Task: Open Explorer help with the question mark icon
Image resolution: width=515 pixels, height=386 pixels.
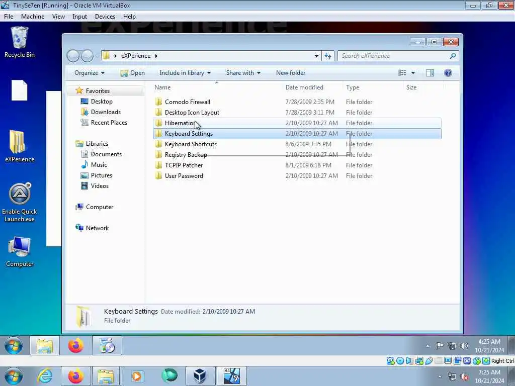Action: pos(448,73)
